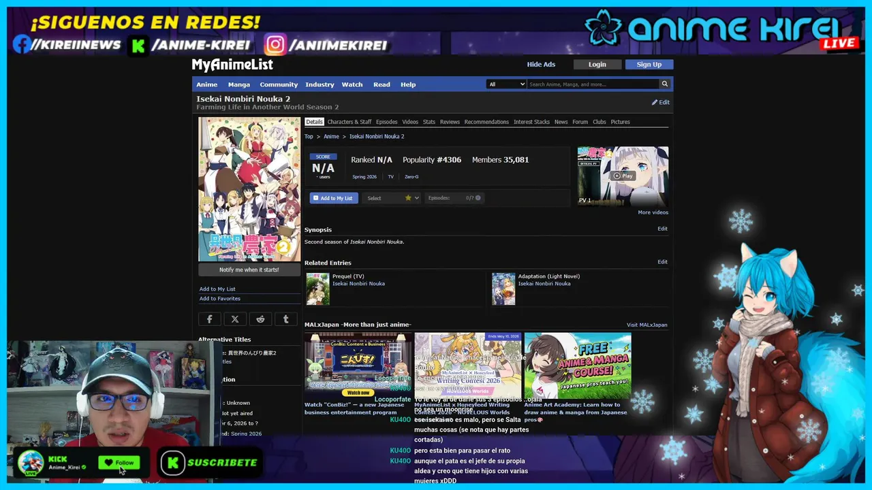The width and height of the screenshot is (872, 490).
Task: Click Visit MALxJapan link
Action: 647,325
